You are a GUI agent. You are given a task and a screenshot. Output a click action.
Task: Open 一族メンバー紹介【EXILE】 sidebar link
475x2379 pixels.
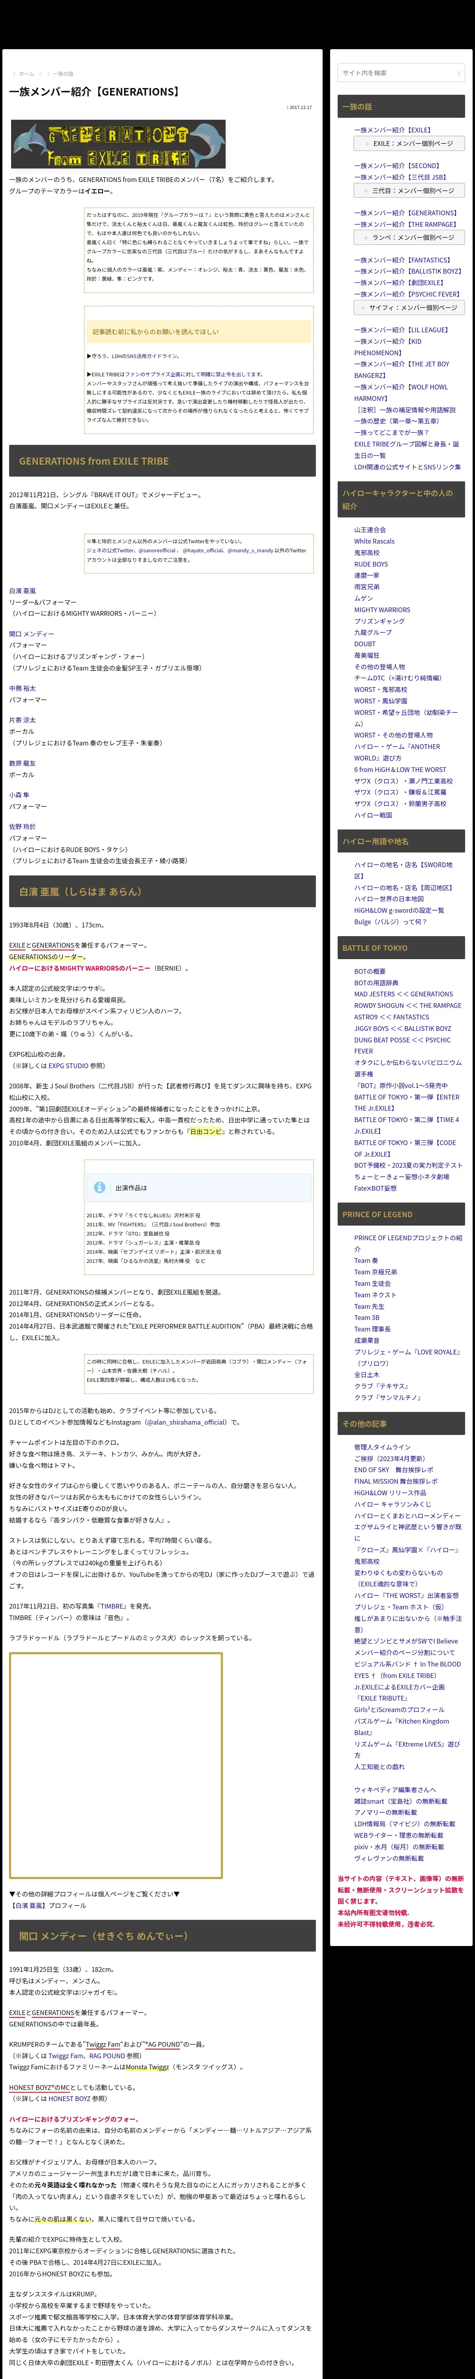[393, 130]
